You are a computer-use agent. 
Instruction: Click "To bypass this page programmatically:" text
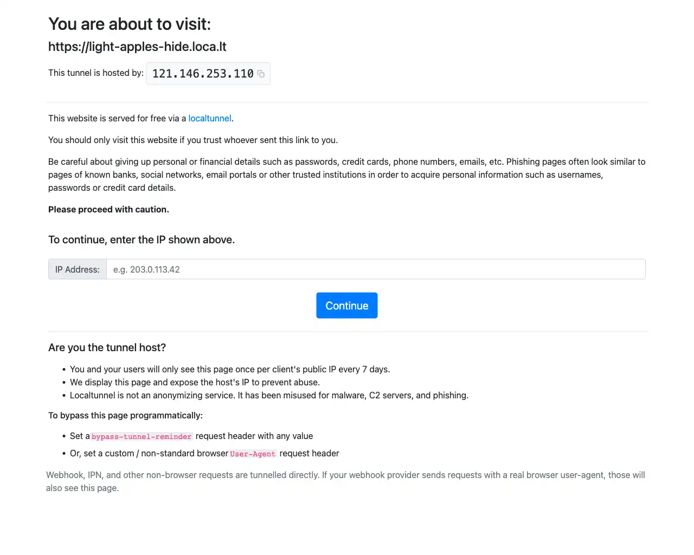click(x=125, y=415)
